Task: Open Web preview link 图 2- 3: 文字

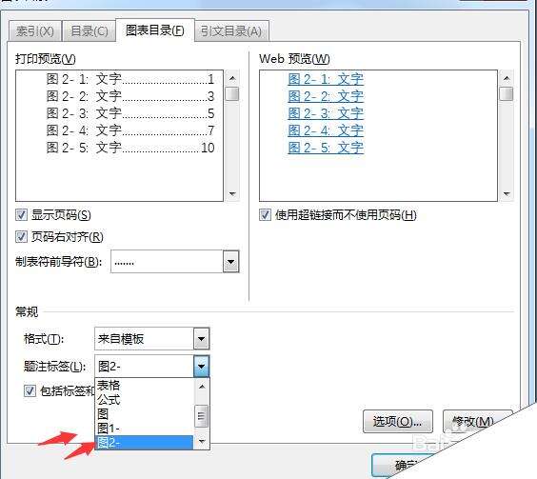Action: [326, 113]
